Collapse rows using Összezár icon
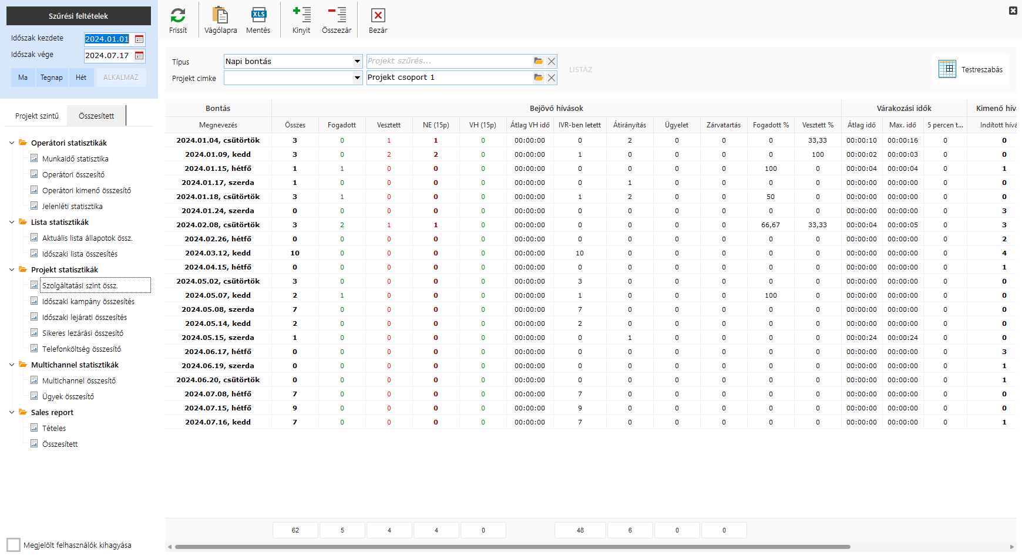Viewport: 1022px width, 556px height. click(337, 16)
